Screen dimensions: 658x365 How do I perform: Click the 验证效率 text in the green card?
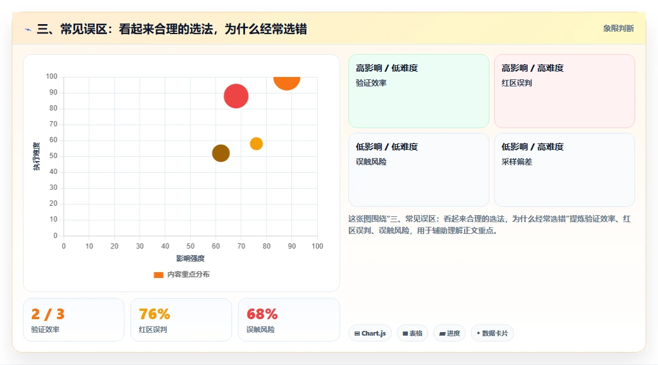tap(371, 83)
